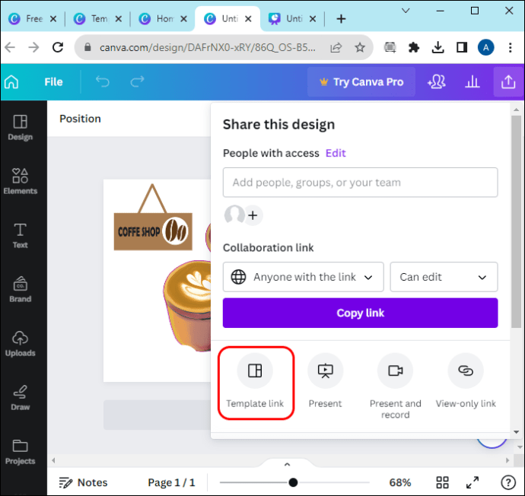Viewport: 525px width, 496px height.
Task: Go back in the browser
Action: 10,47
